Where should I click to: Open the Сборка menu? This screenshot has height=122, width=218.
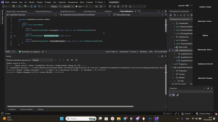40,2
